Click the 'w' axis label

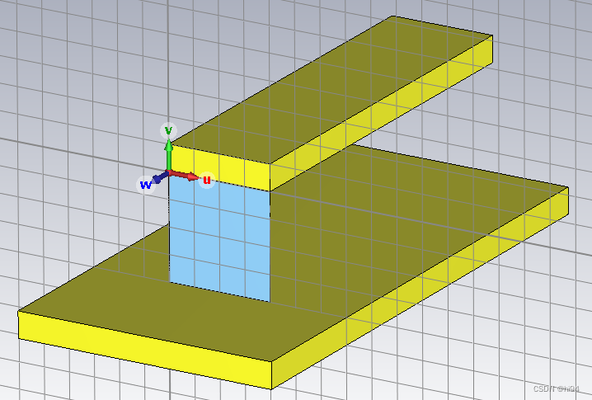point(145,185)
